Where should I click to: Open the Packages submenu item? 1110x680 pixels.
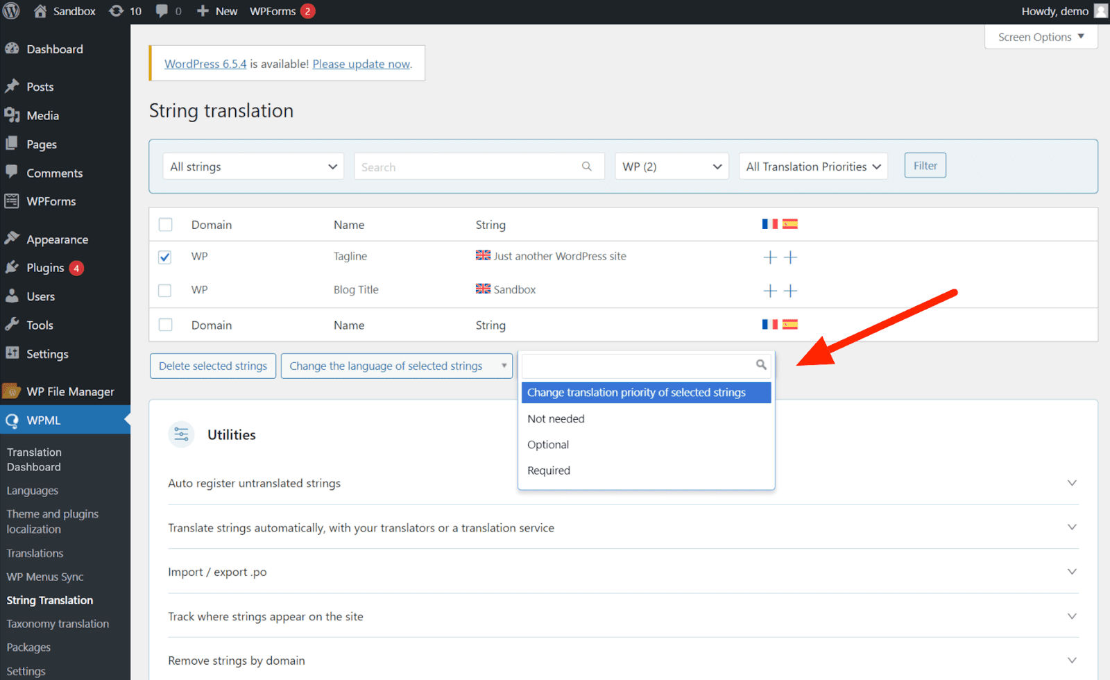(x=28, y=647)
